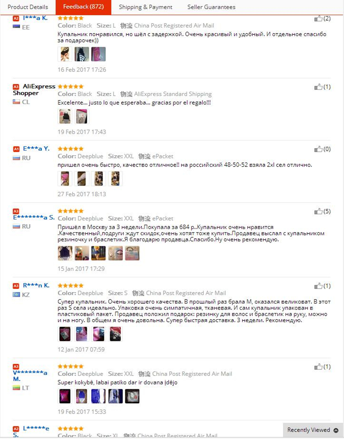Upvote E***a Y.'s review with thumbs-up
This screenshot has width=344, height=439.
[318, 149]
